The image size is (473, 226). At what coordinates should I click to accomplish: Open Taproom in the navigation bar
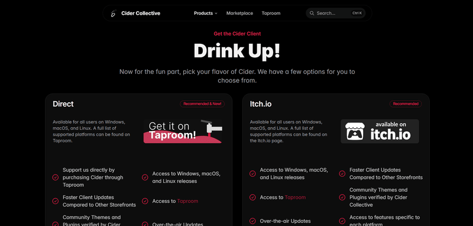(x=271, y=13)
